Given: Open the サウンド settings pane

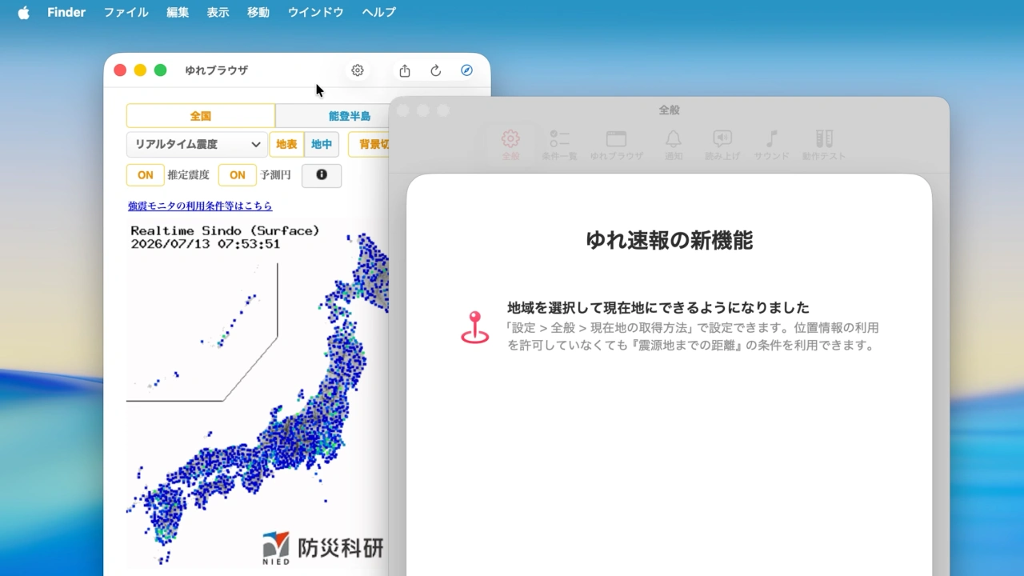Looking at the screenshot, I should [x=771, y=144].
